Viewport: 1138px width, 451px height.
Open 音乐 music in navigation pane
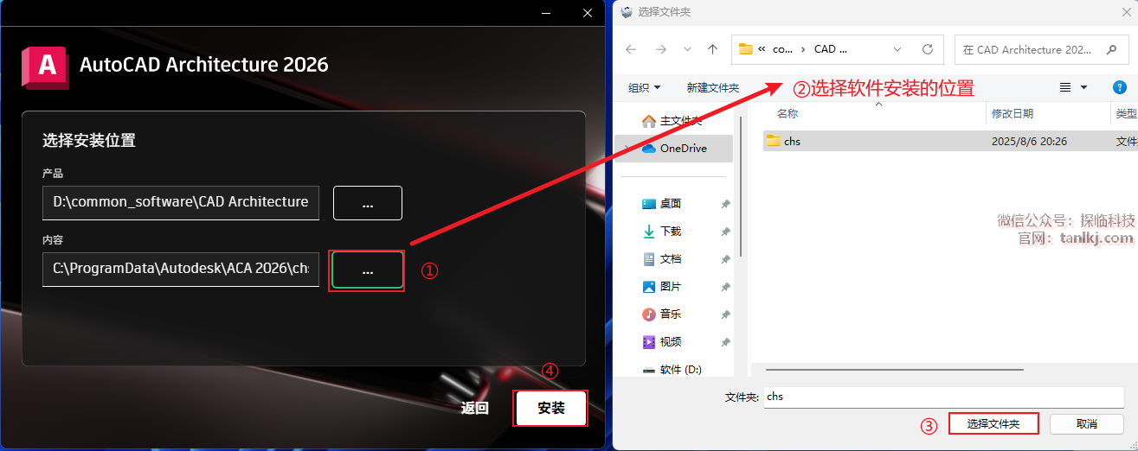pos(662,314)
